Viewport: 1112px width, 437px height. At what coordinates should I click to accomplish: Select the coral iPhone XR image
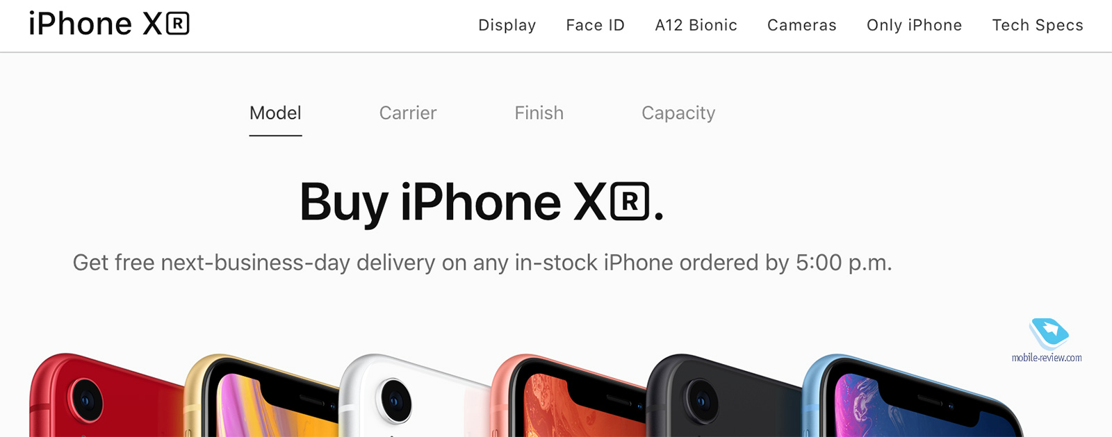tap(569, 395)
